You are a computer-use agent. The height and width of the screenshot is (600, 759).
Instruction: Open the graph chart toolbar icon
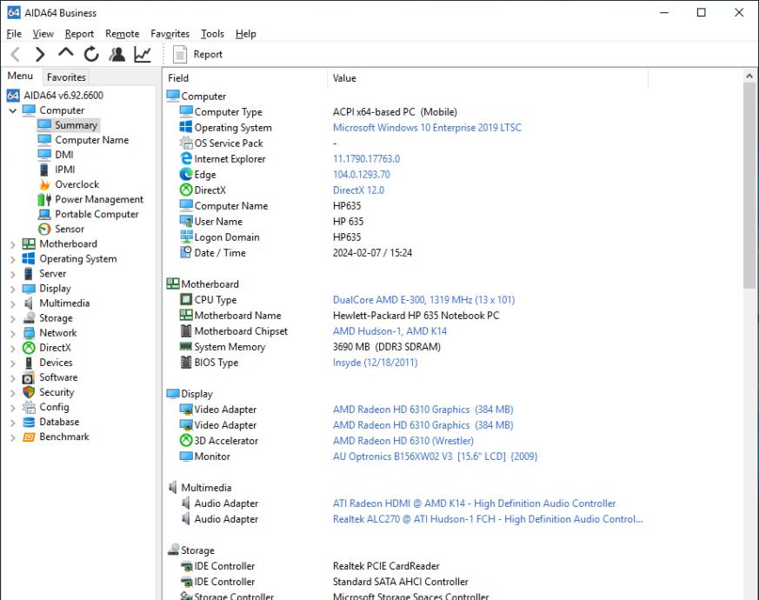[142, 55]
